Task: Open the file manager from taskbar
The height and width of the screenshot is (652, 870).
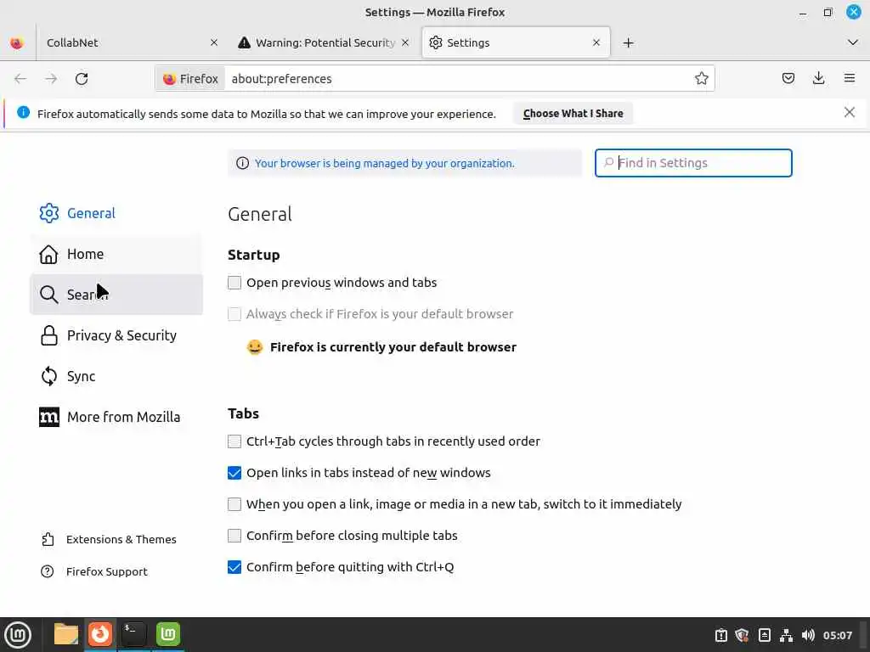Action: click(x=66, y=634)
